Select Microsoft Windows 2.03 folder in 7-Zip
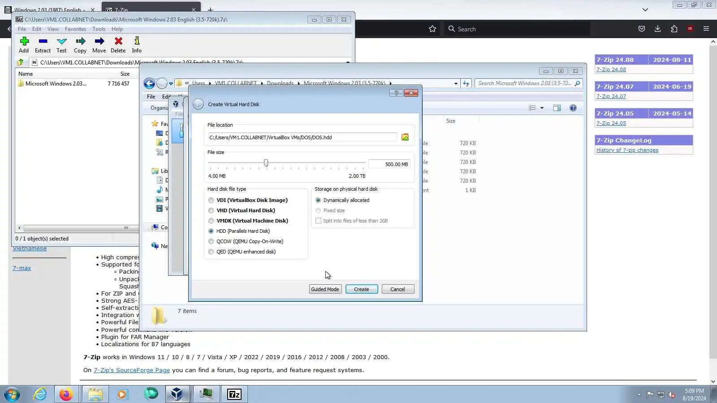This screenshot has height=403, width=717. coord(56,84)
